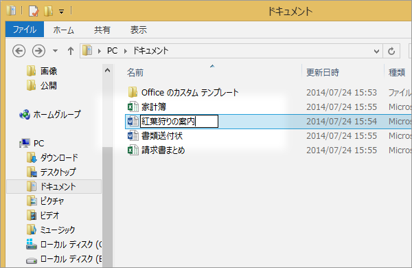Select ホームグループ in the navigation pane

coord(57,114)
